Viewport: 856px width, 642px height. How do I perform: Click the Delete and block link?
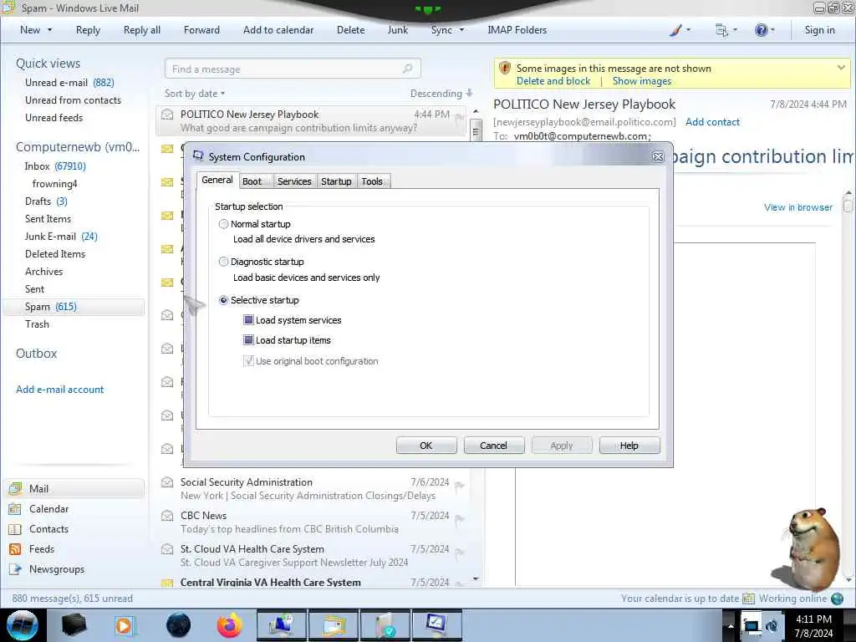pos(553,81)
